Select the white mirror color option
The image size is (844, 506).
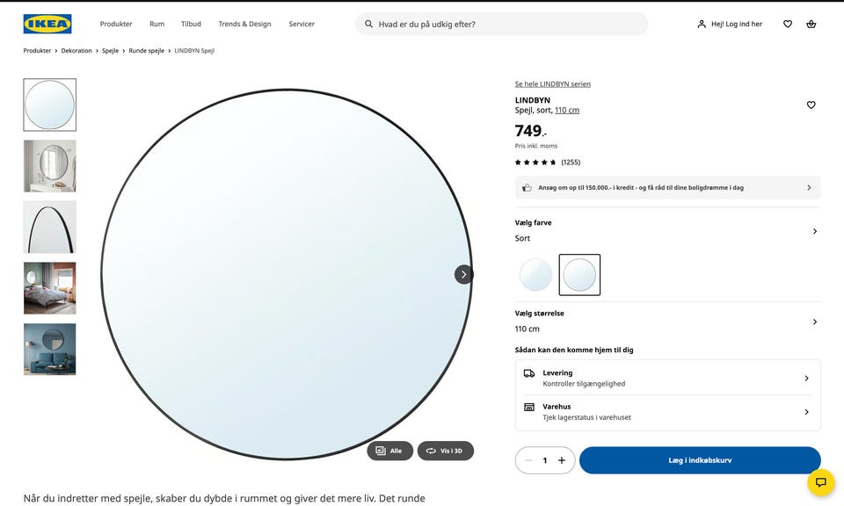tap(535, 275)
